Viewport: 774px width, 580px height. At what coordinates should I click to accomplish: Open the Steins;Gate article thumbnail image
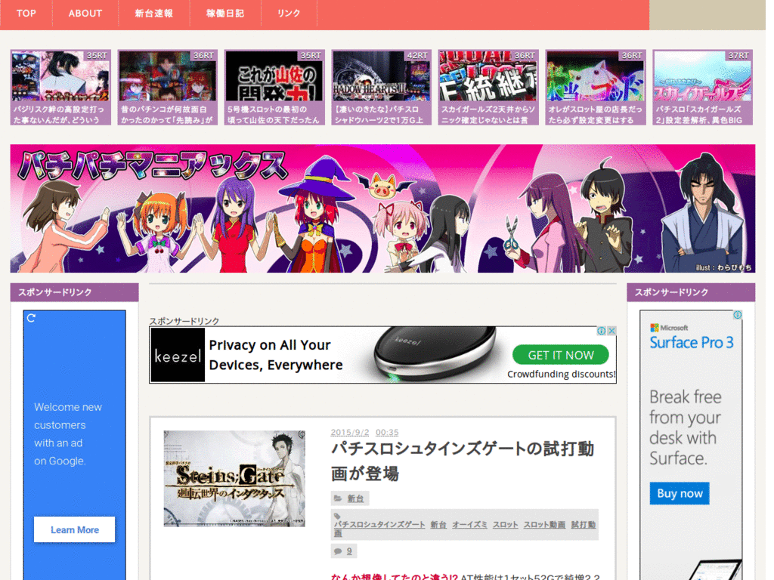coord(234,478)
